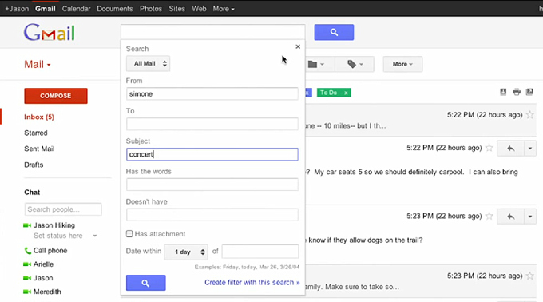Viewport: 543px width, 302px height.
Task: Click the print all icon
Action: 517,92
